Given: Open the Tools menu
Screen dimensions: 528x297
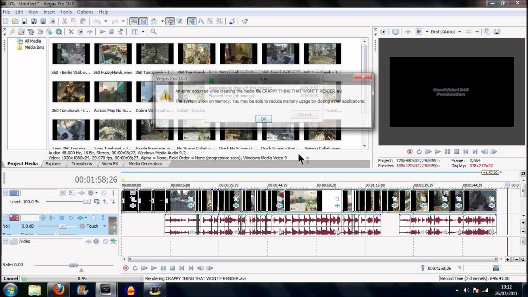Looking at the screenshot, I should [66, 12].
